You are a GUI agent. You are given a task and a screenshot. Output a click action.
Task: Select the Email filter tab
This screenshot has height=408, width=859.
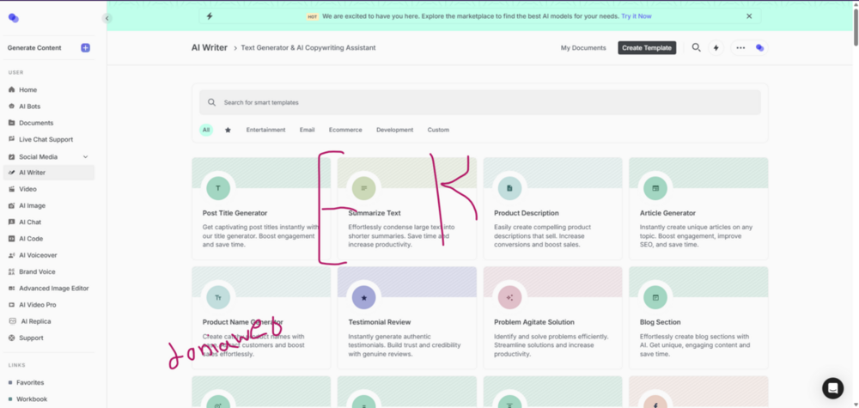pos(307,131)
